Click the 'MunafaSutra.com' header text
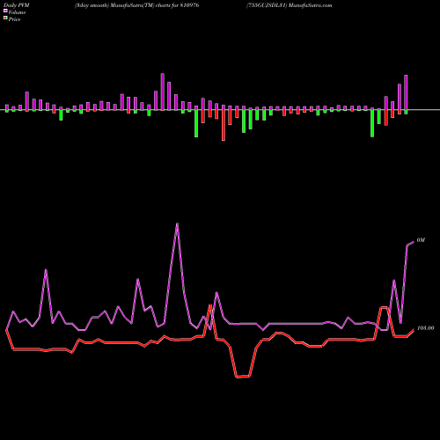The image size is (440, 440). click(310, 5)
